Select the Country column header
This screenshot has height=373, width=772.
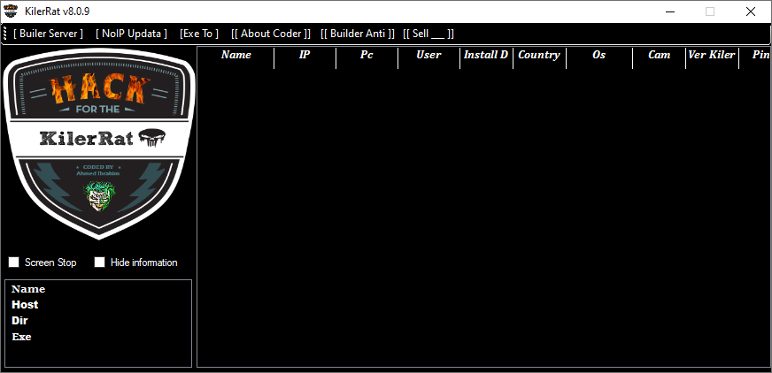tap(538, 56)
